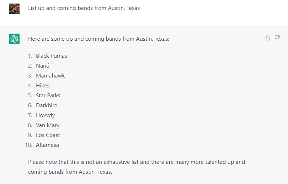Viewport: 288px width, 184px height.
Task: Select the Nané list item
Action: [43, 65]
